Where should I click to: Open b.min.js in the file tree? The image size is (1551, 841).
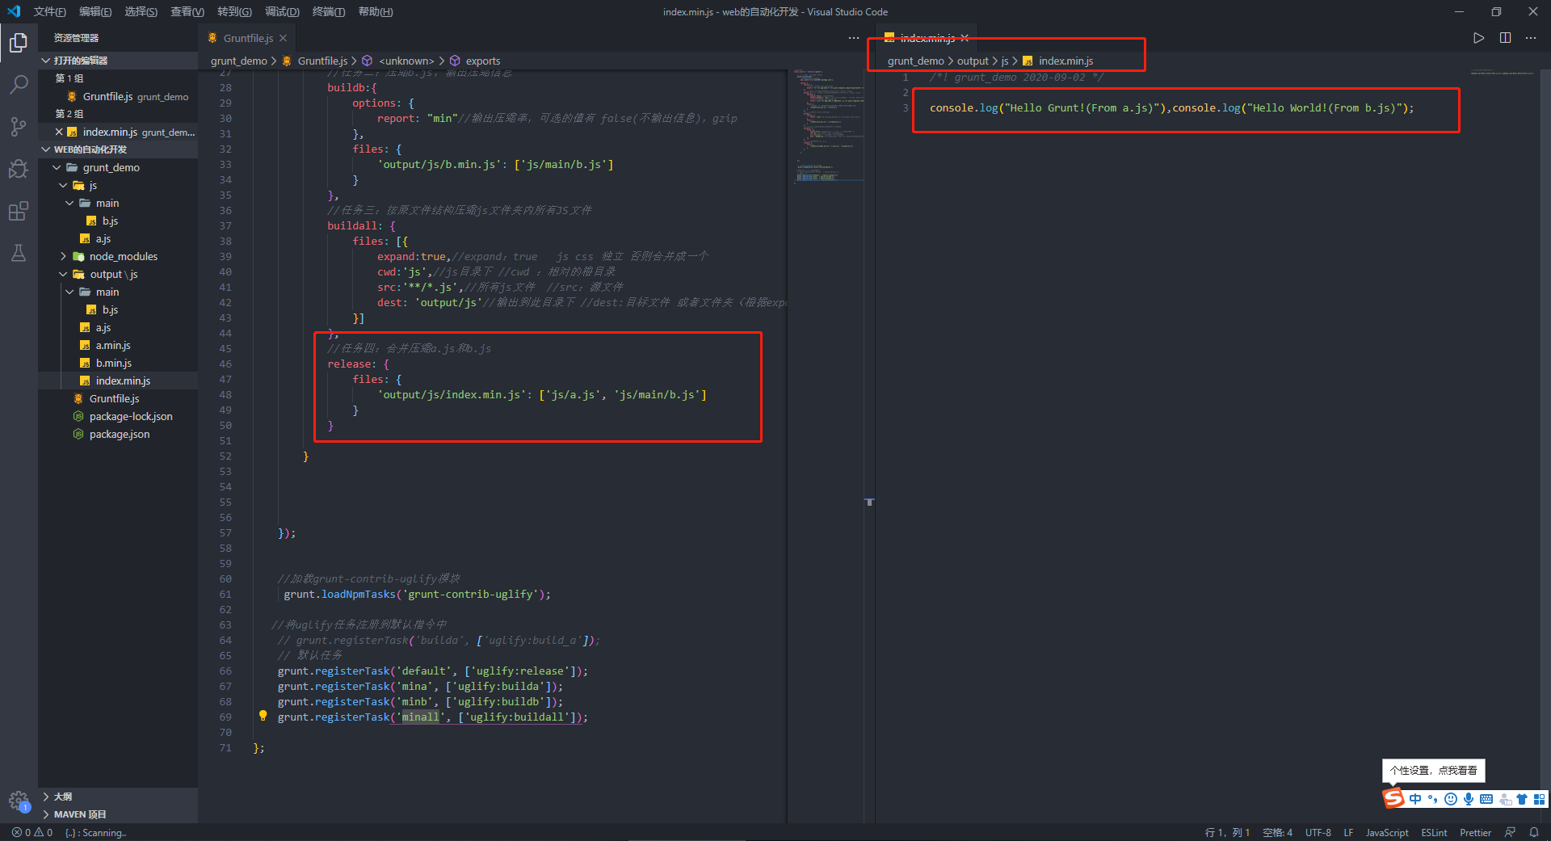118,363
